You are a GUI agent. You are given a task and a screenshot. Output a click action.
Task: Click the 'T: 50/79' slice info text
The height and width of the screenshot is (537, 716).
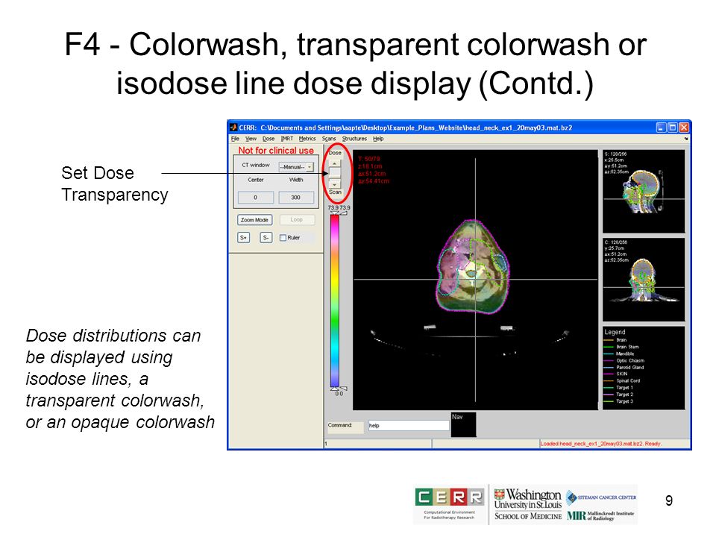(369, 159)
